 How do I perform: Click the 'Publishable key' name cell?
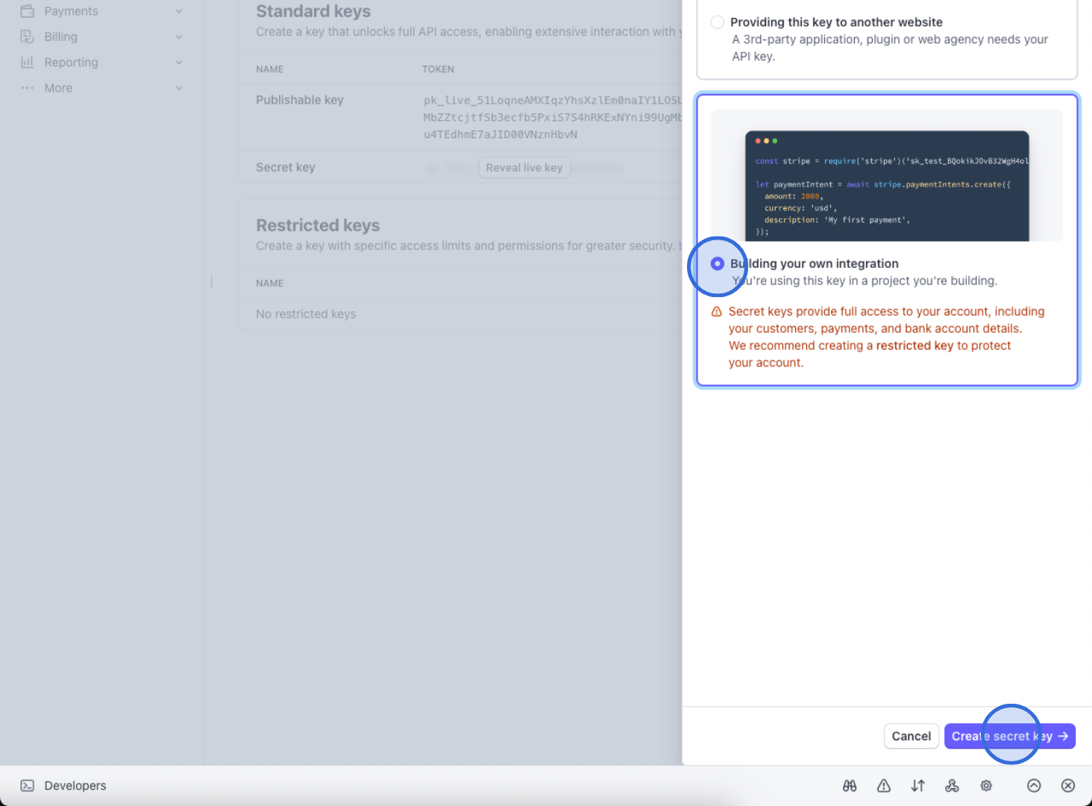pyautogui.click(x=300, y=100)
